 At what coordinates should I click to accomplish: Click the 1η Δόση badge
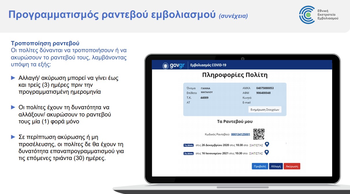189,145
